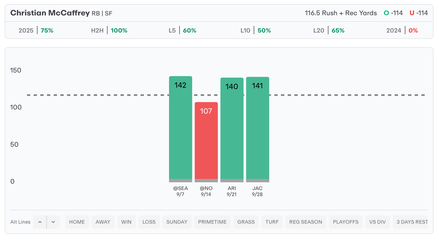Select the 140 bar for ARI game
The image size is (439, 241).
tap(232, 130)
